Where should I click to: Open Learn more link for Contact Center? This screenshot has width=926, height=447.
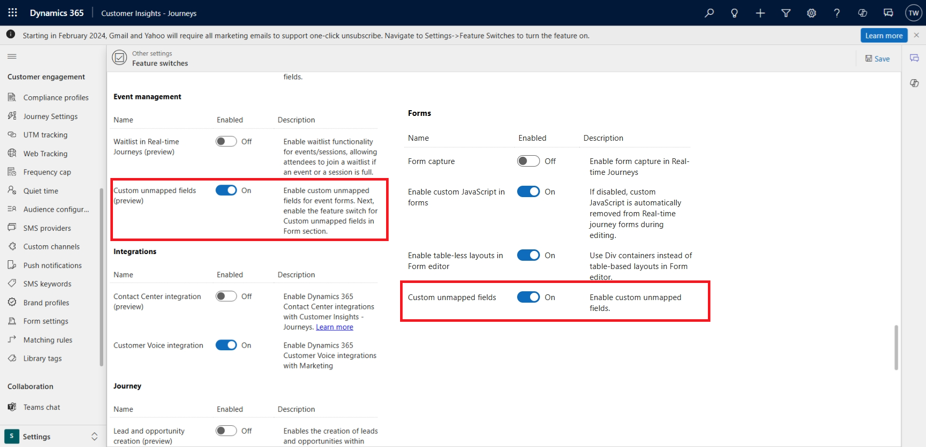pos(334,327)
